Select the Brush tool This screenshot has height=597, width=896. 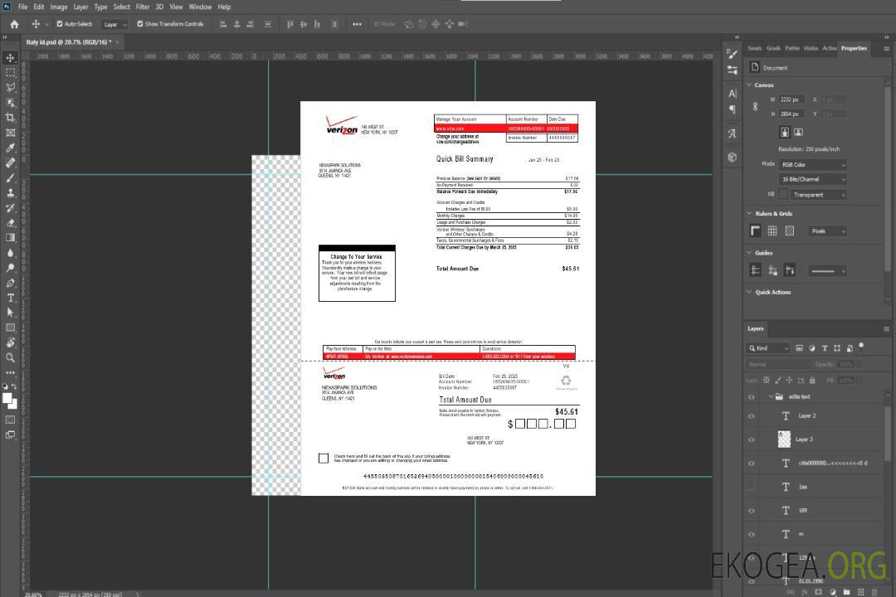(x=10, y=177)
